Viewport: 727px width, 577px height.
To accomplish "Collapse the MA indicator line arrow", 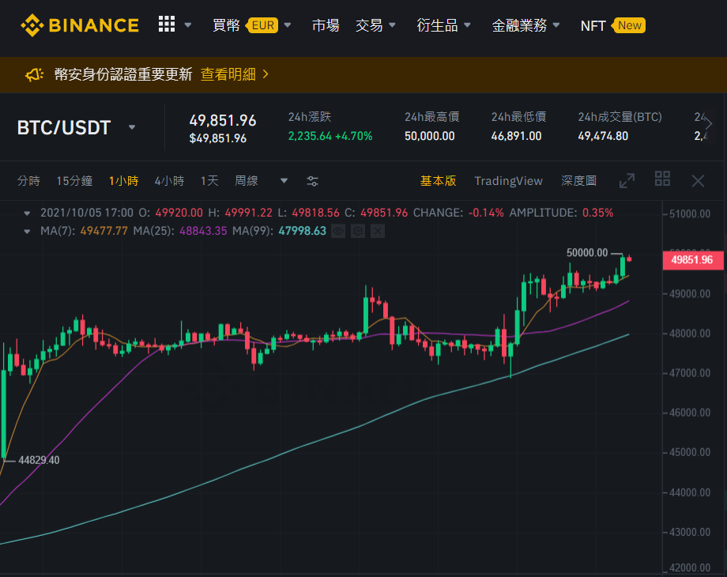I will coord(27,232).
